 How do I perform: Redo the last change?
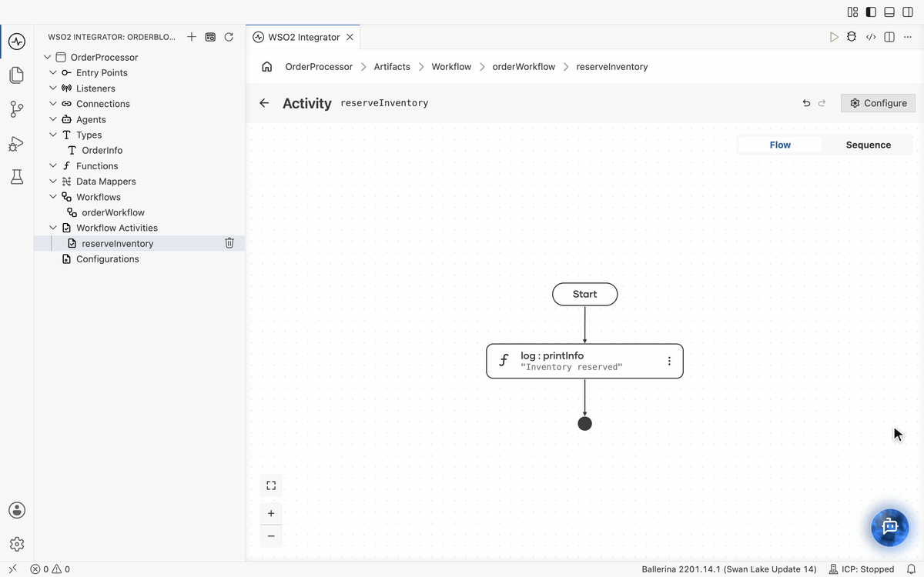click(x=822, y=103)
